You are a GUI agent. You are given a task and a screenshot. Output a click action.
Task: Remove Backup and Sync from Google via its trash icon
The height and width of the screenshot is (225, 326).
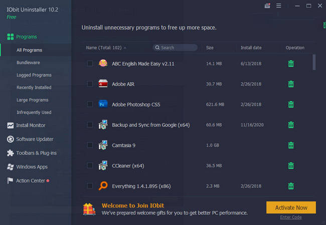(x=291, y=125)
